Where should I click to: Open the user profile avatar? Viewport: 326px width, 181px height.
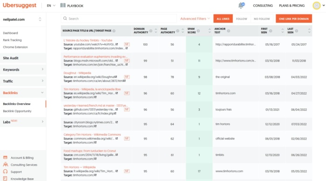coord(316,6)
